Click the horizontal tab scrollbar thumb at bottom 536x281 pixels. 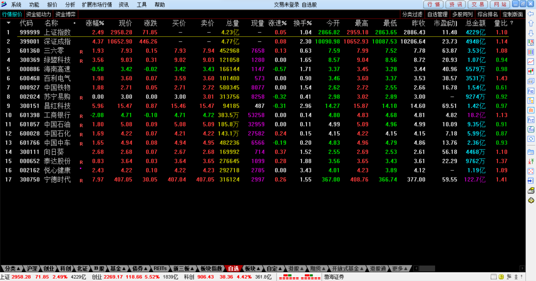427,268
